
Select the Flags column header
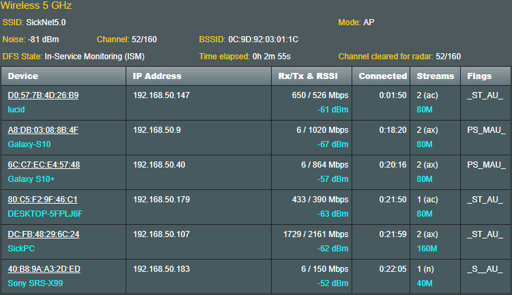(485, 76)
